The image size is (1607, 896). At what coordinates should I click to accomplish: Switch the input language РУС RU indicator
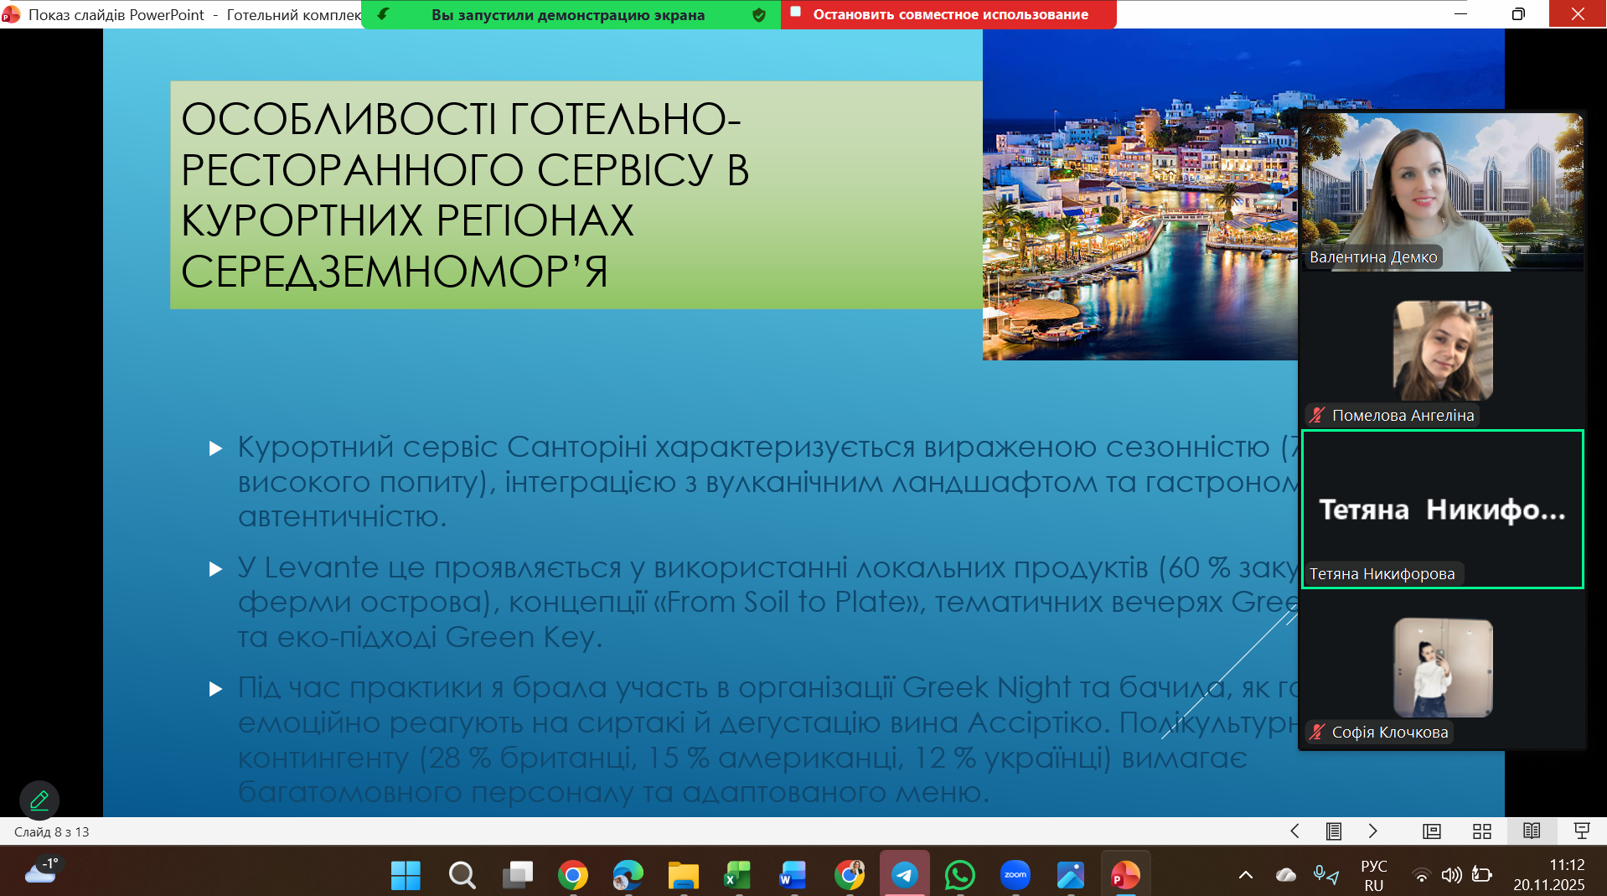[x=1374, y=875]
